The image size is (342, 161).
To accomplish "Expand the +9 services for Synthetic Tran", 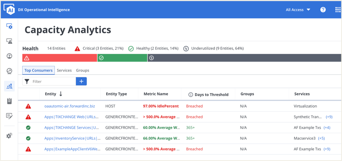I will 329,117.
